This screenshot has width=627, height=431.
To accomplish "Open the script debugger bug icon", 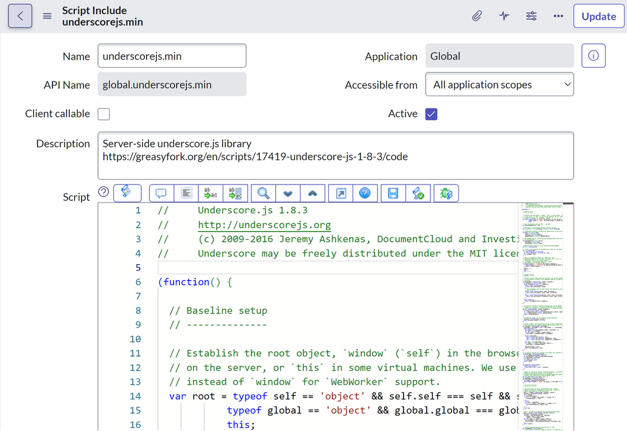I will tap(446, 194).
